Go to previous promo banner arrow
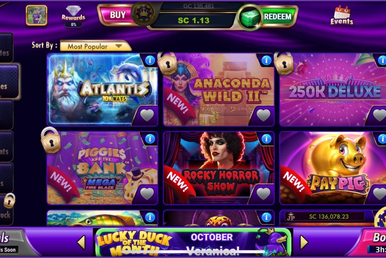Viewport: 386px width, 258px height. (x=82, y=242)
